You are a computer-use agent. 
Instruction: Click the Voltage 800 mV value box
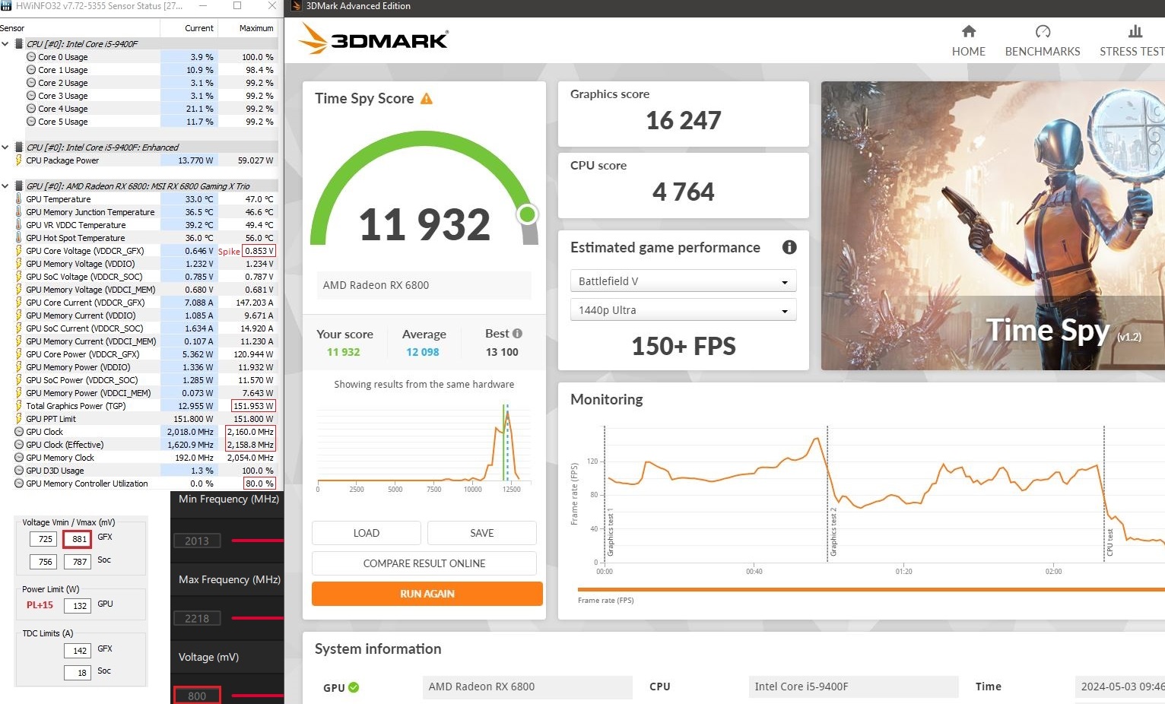197,696
